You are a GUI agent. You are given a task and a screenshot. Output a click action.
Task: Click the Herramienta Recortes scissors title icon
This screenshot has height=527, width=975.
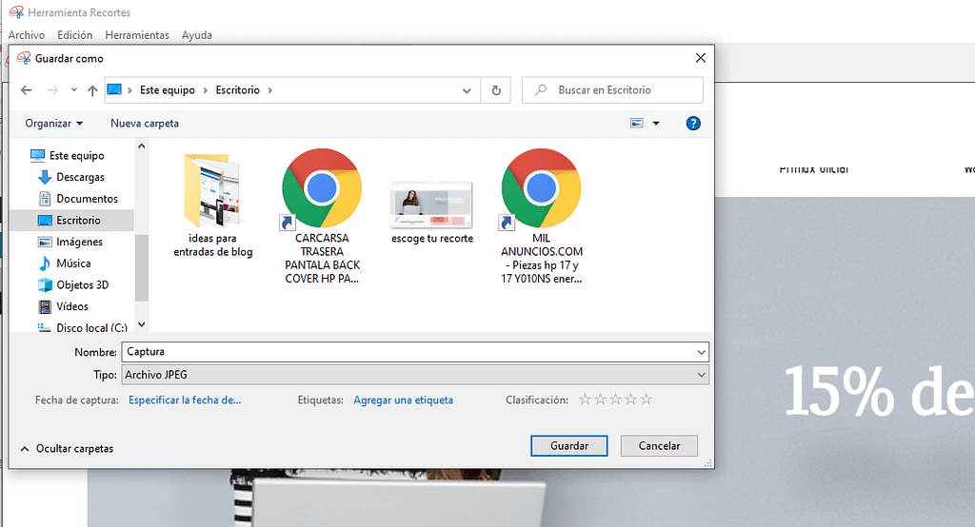17,11
